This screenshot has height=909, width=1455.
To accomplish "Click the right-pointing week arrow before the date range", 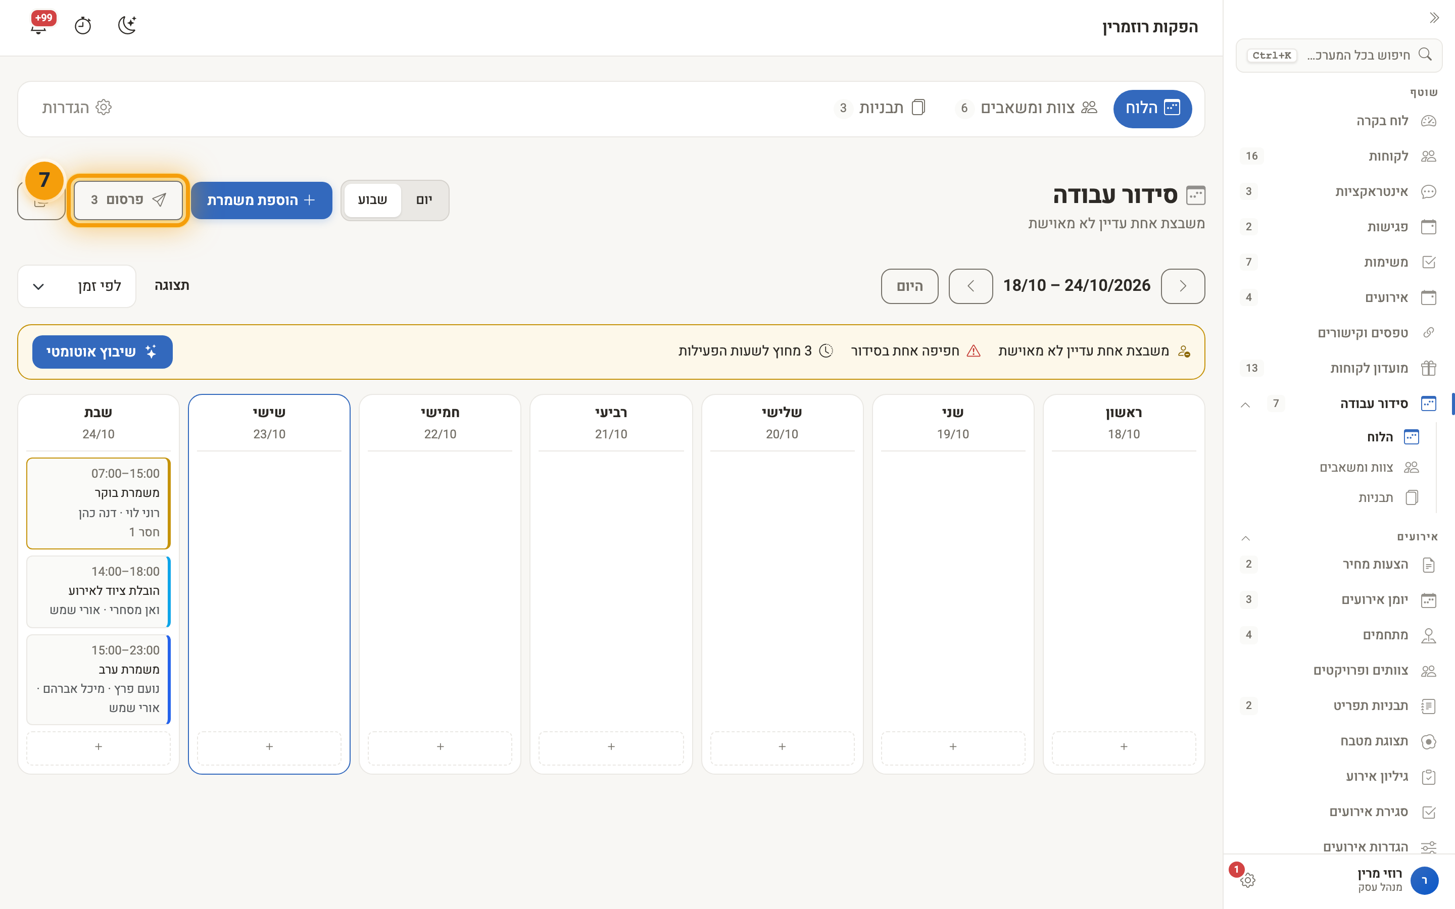I will pos(1183,286).
